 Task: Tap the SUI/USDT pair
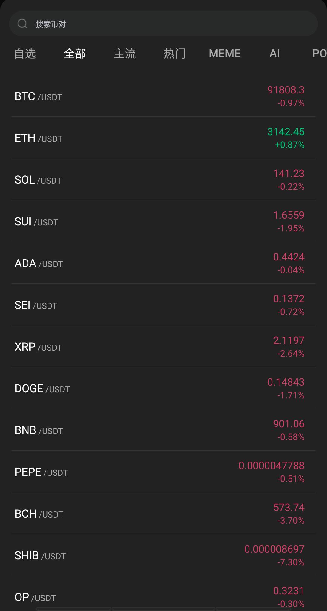coord(36,222)
